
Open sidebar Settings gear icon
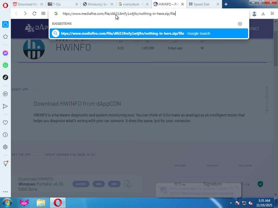point(5,147)
